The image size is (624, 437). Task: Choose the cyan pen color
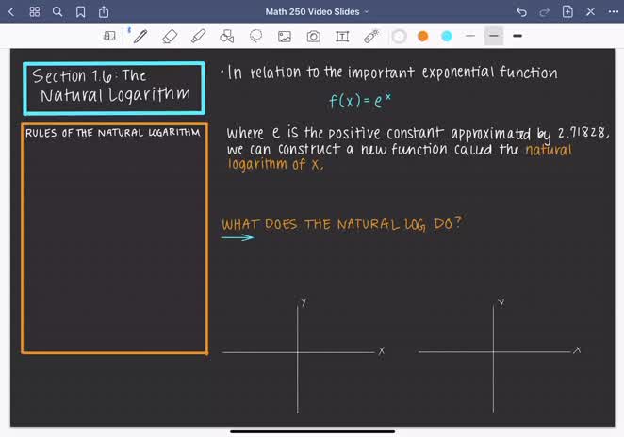tap(446, 36)
